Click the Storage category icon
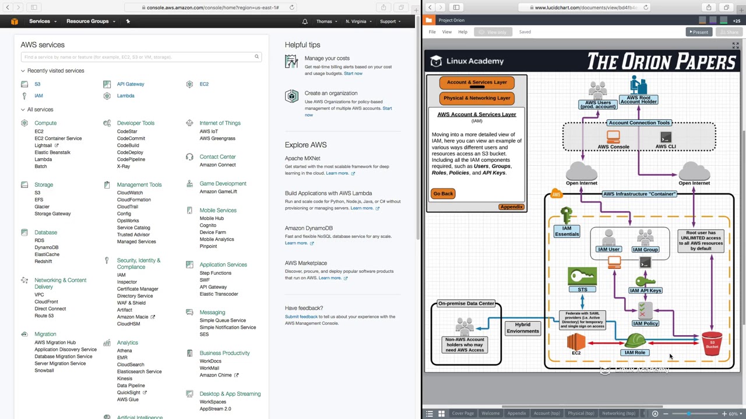The height and width of the screenshot is (419, 746). tap(24, 184)
